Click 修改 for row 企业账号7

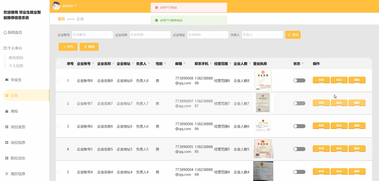tap(339, 103)
